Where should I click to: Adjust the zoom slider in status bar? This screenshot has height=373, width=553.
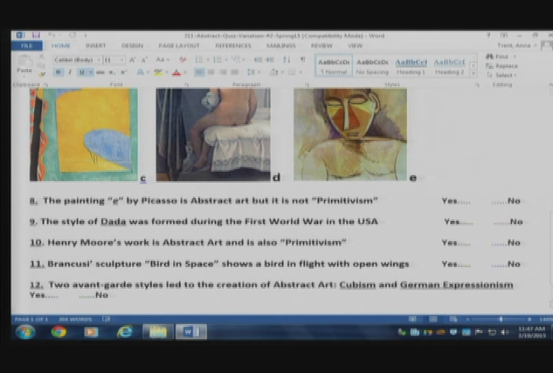[x=501, y=319]
